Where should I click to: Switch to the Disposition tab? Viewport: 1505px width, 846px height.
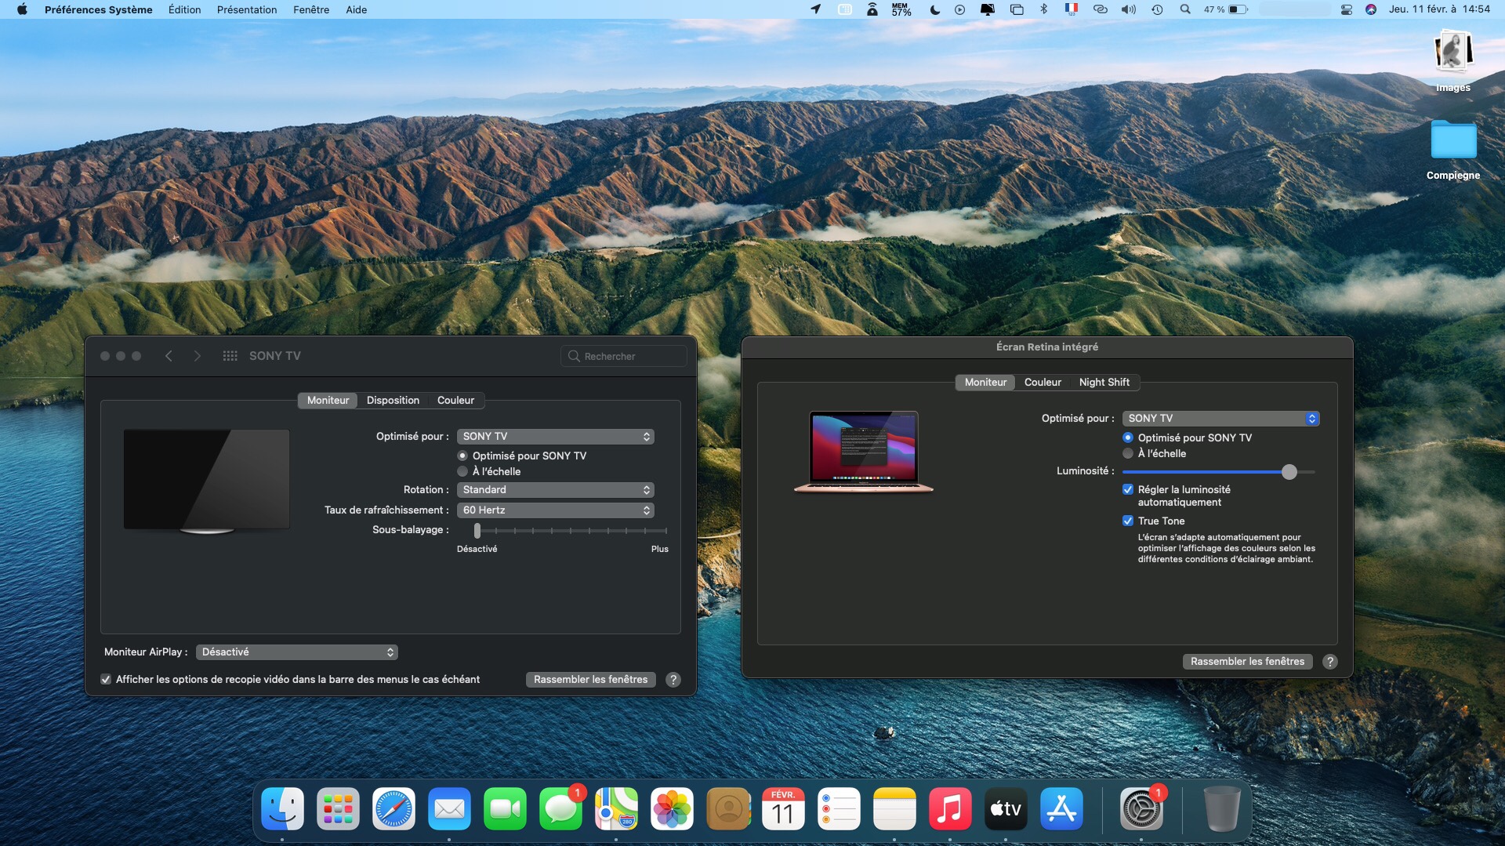click(x=393, y=401)
